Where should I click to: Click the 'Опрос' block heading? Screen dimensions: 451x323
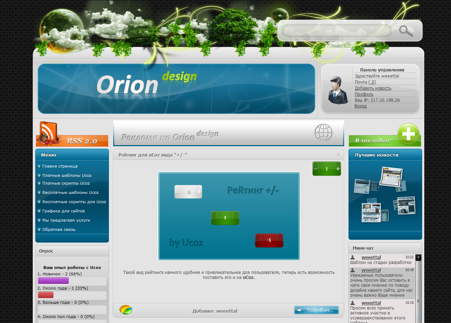pyautogui.click(x=46, y=251)
